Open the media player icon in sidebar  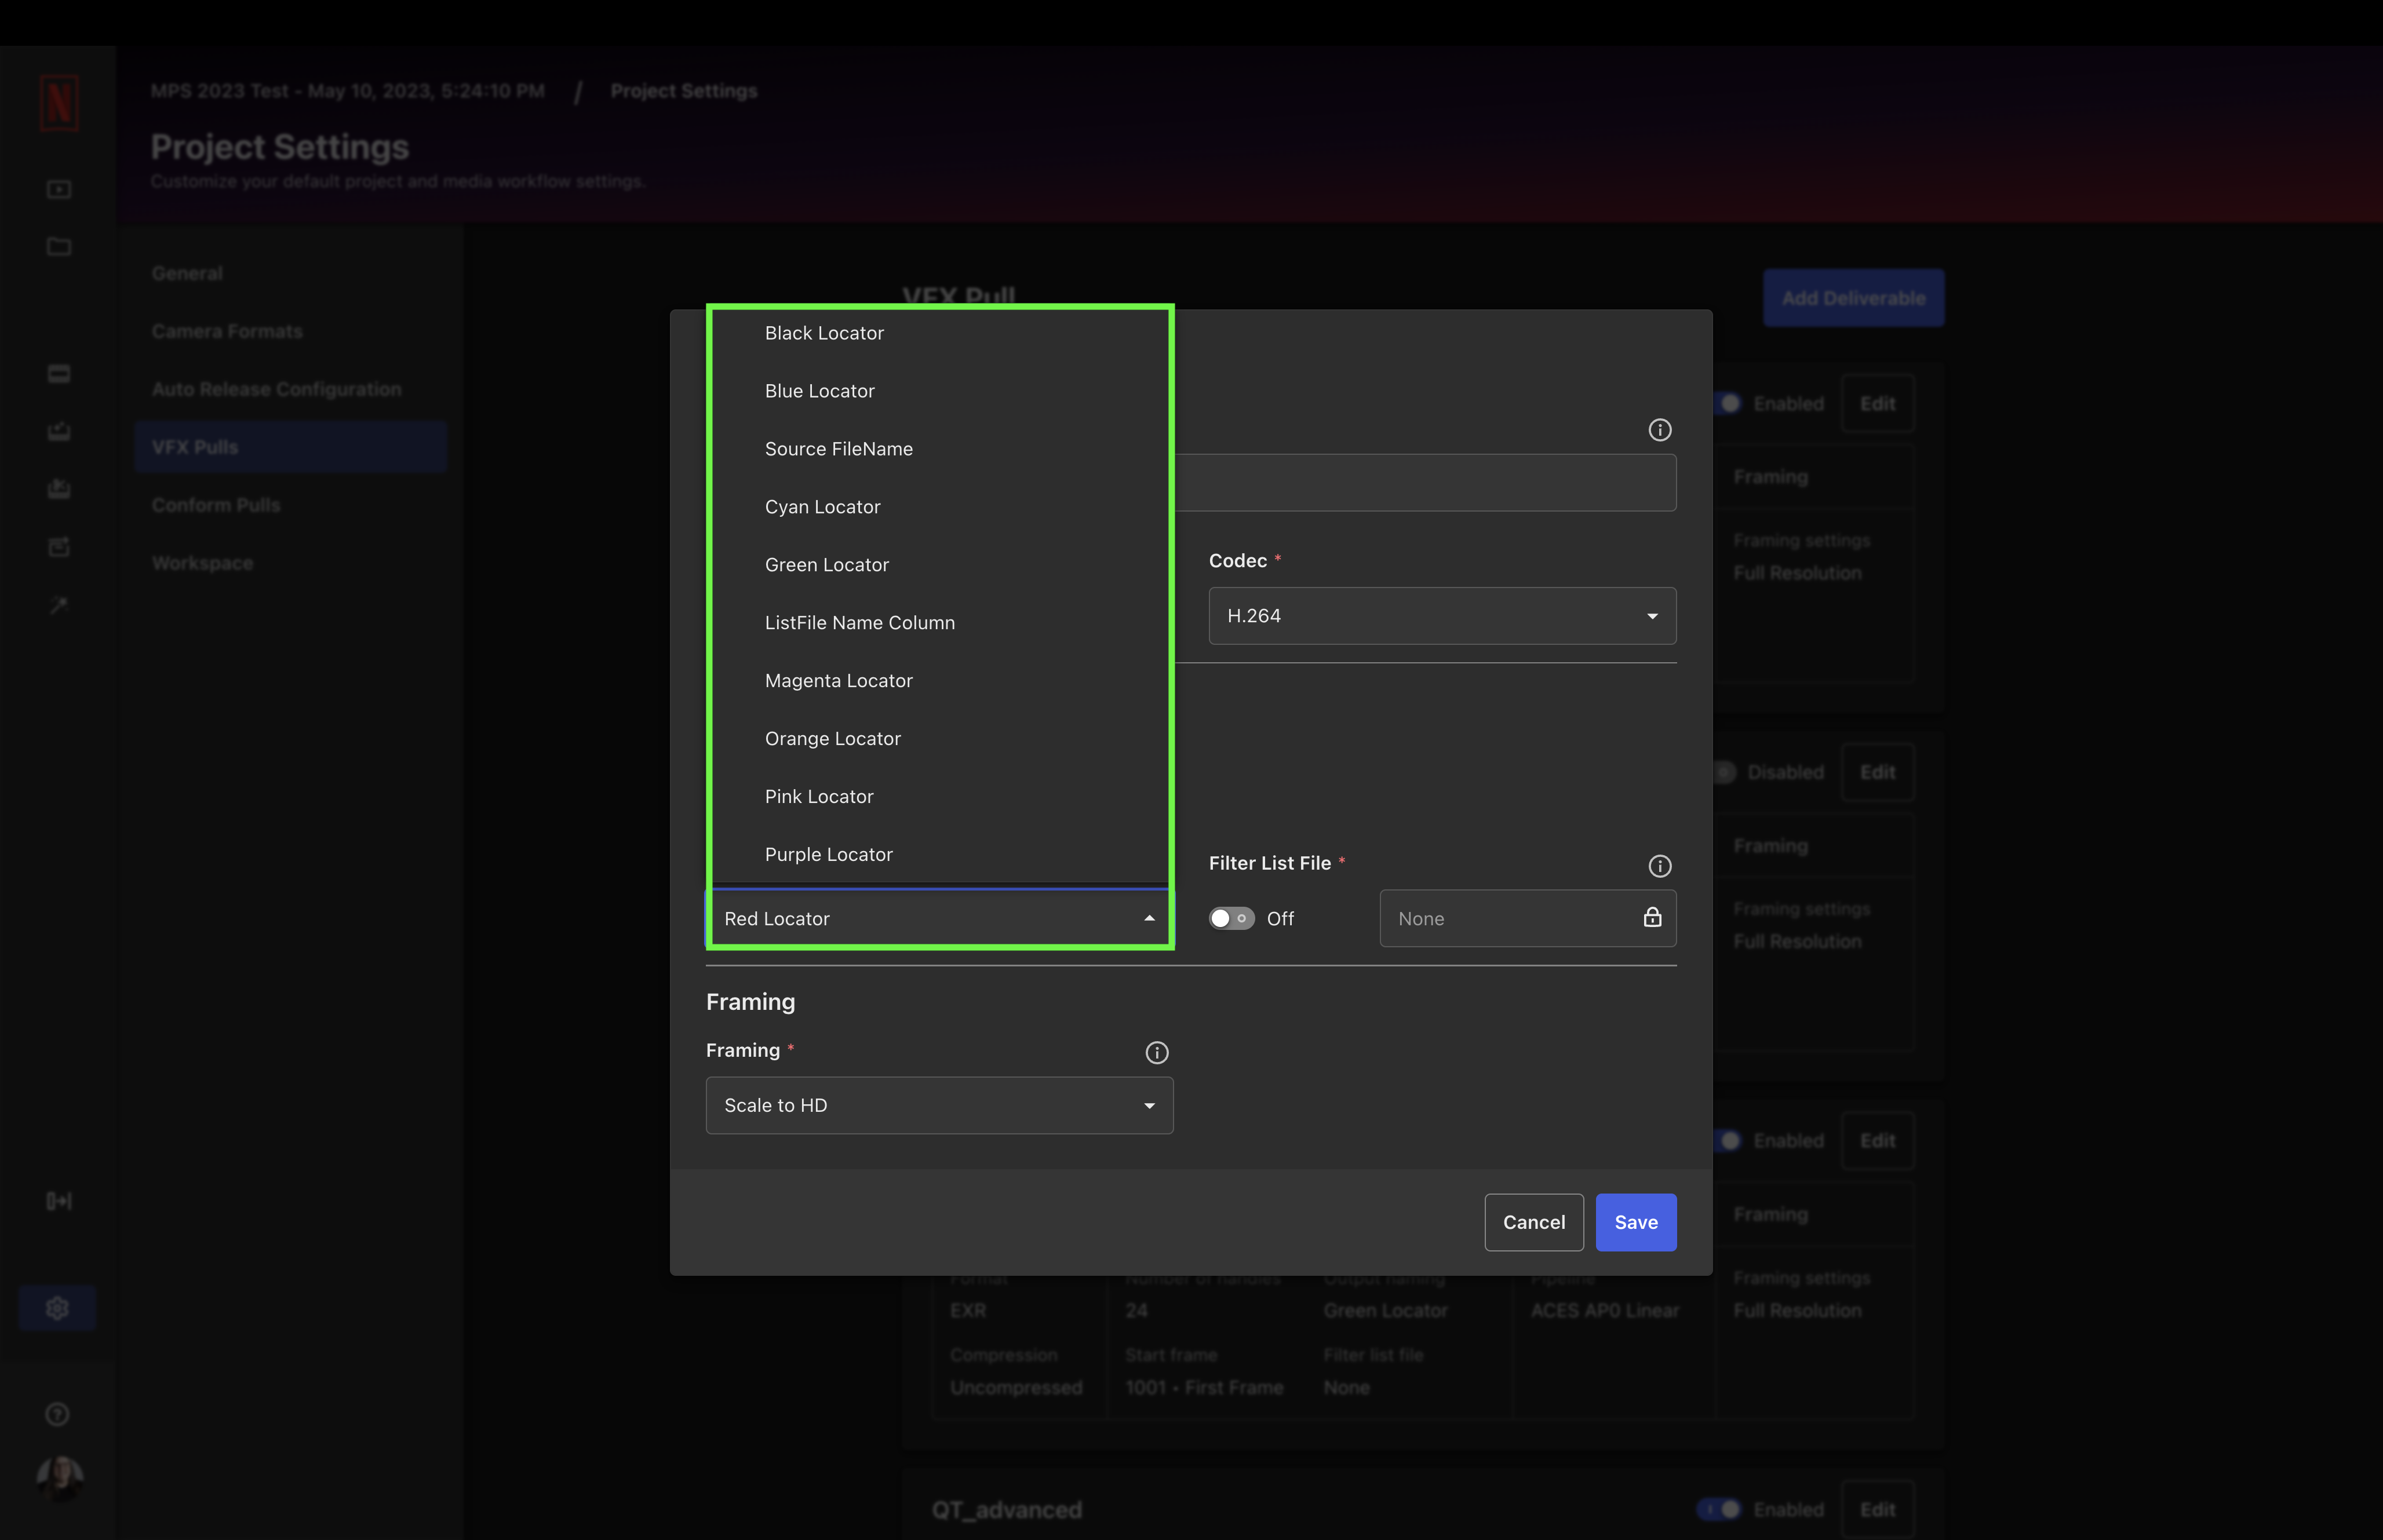[59, 189]
